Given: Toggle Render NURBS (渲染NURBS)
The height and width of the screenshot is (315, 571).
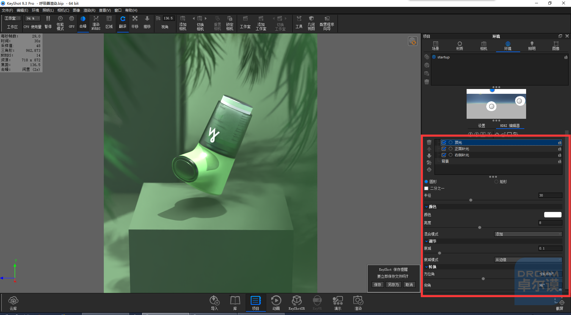Looking at the screenshot, I should [x=96, y=23].
